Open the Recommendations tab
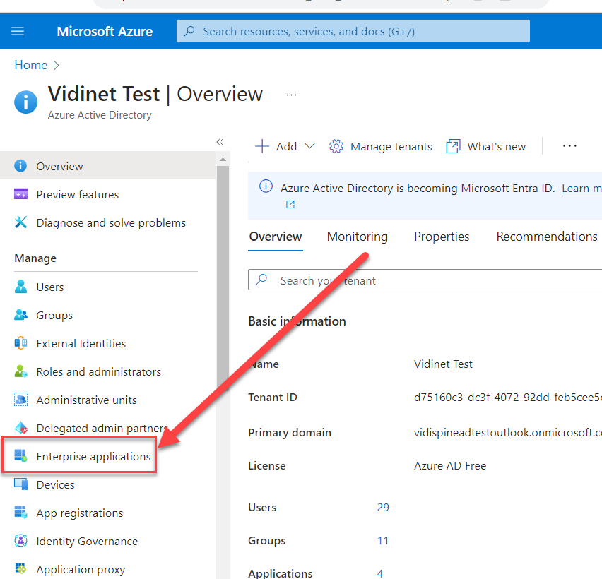The width and height of the screenshot is (602, 579). 546,237
